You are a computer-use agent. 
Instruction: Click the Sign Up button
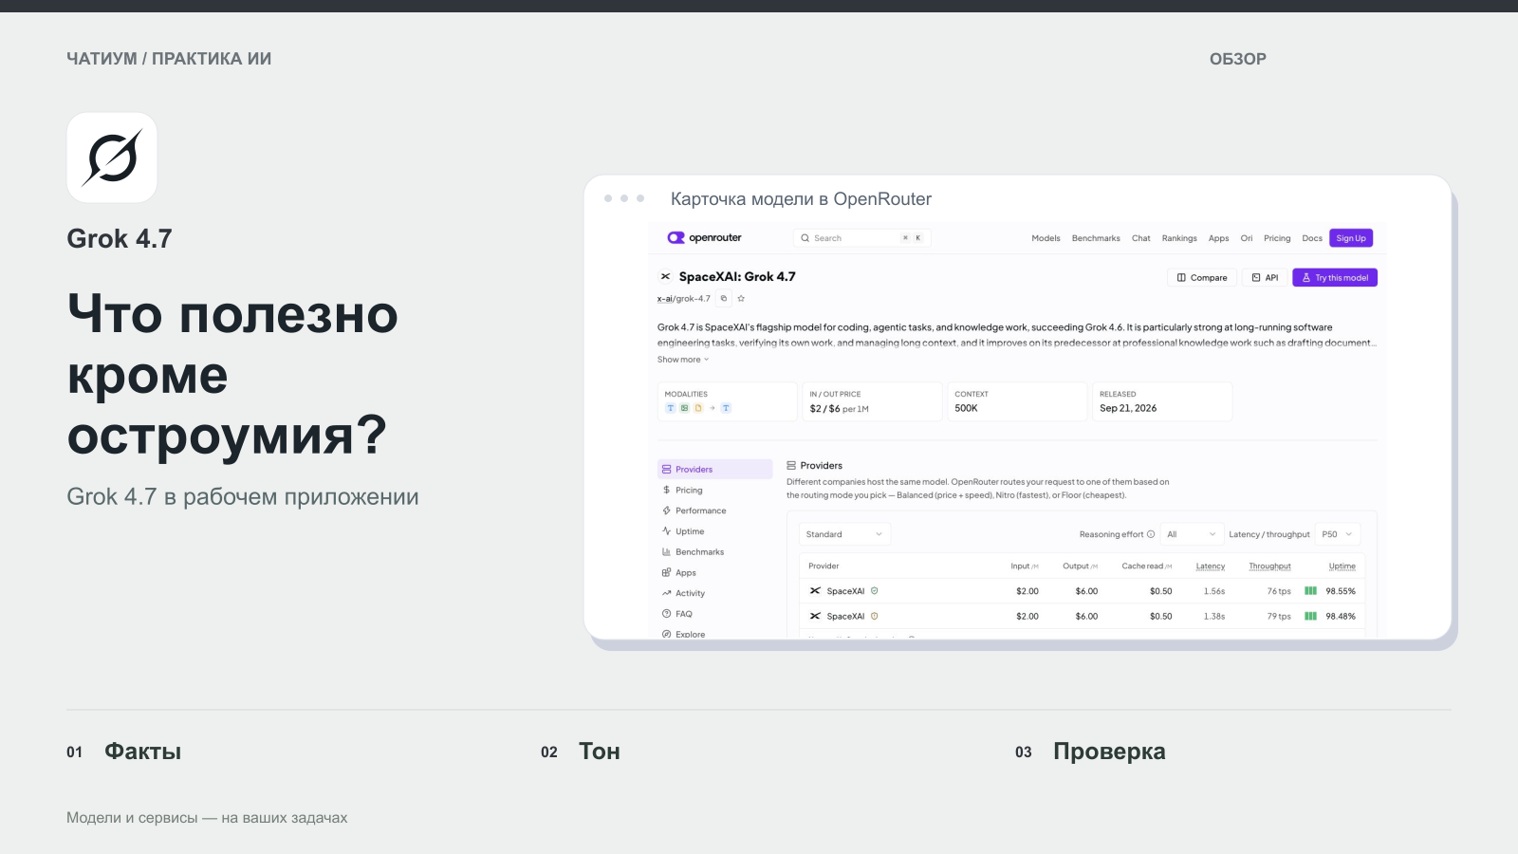[x=1351, y=238]
